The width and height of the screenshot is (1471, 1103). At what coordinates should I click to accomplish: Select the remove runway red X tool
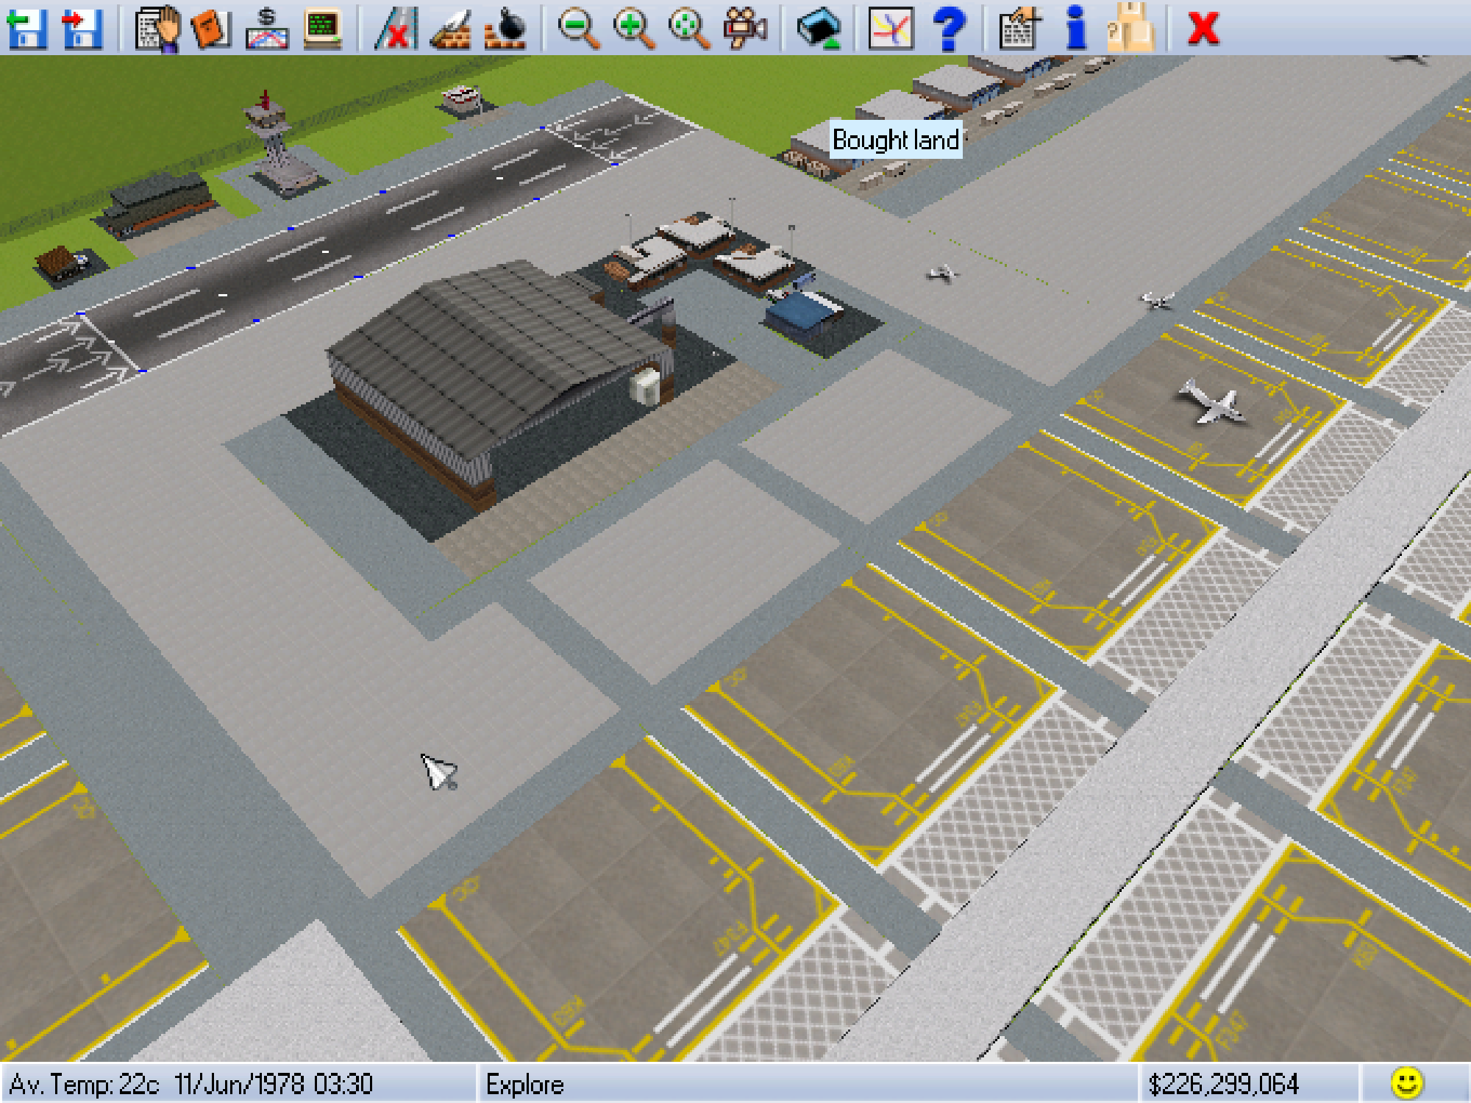(396, 28)
